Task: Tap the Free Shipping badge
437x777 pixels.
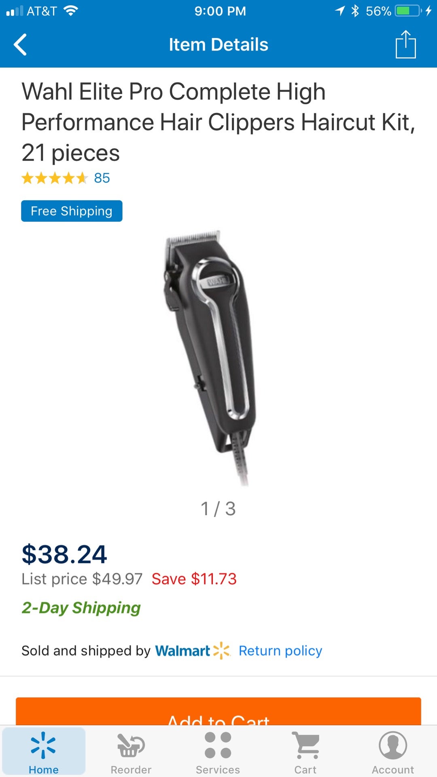Action: (72, 211)
